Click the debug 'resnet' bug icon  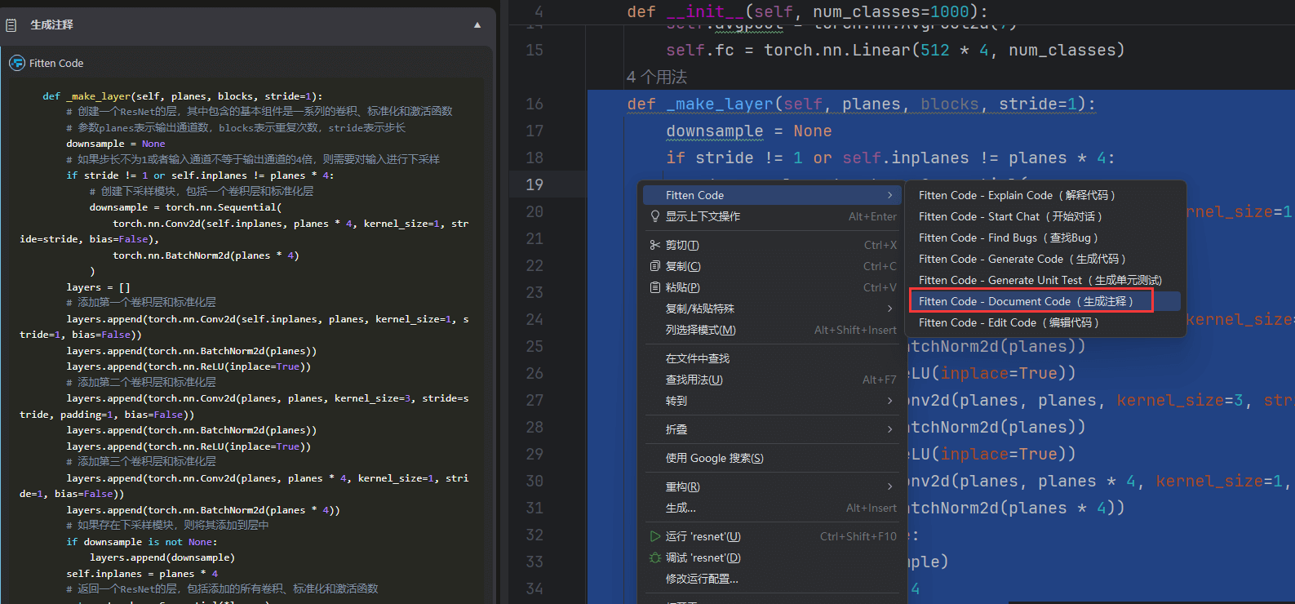click(654, 557)
